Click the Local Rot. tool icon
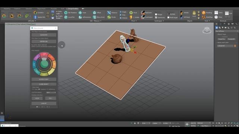This screenshot has height=134, width=239. (66, 17)
